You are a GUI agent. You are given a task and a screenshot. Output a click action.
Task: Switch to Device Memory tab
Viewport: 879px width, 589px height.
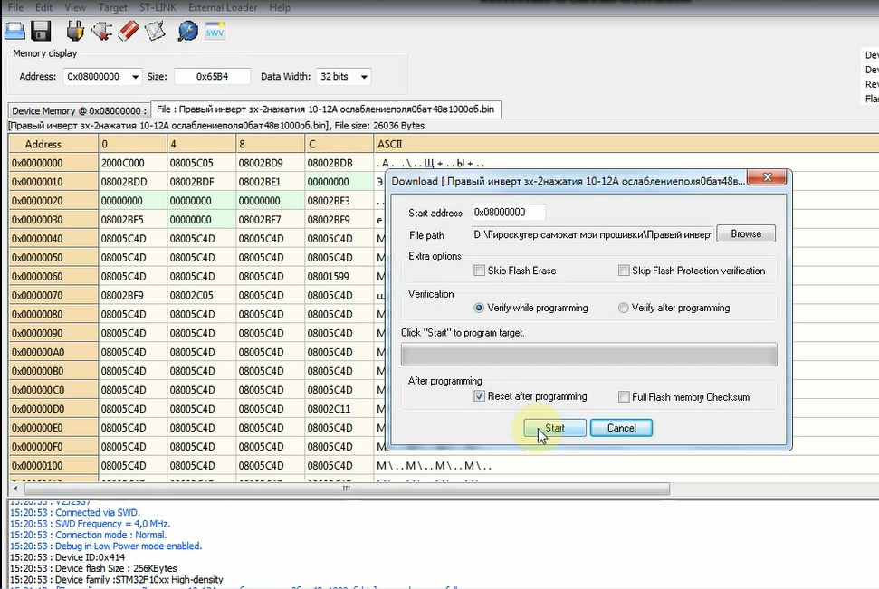(x=79, y=110)
